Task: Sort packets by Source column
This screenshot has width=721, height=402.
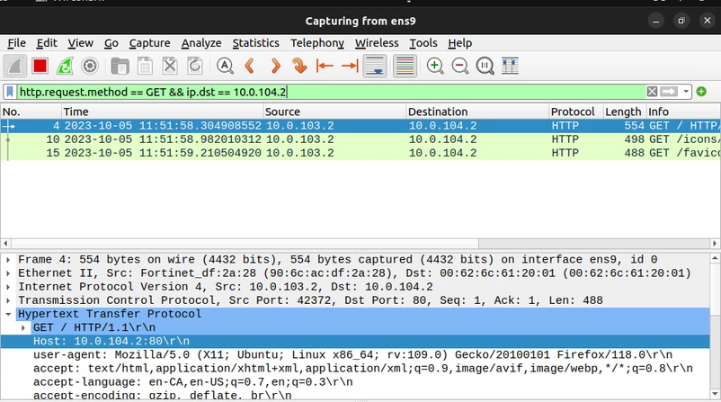Action: [x=334, y=112]
